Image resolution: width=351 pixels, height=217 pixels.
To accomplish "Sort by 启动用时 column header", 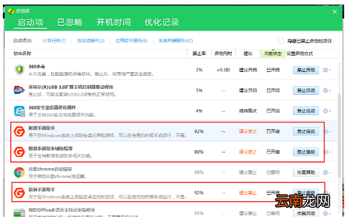I will point(223,53).
